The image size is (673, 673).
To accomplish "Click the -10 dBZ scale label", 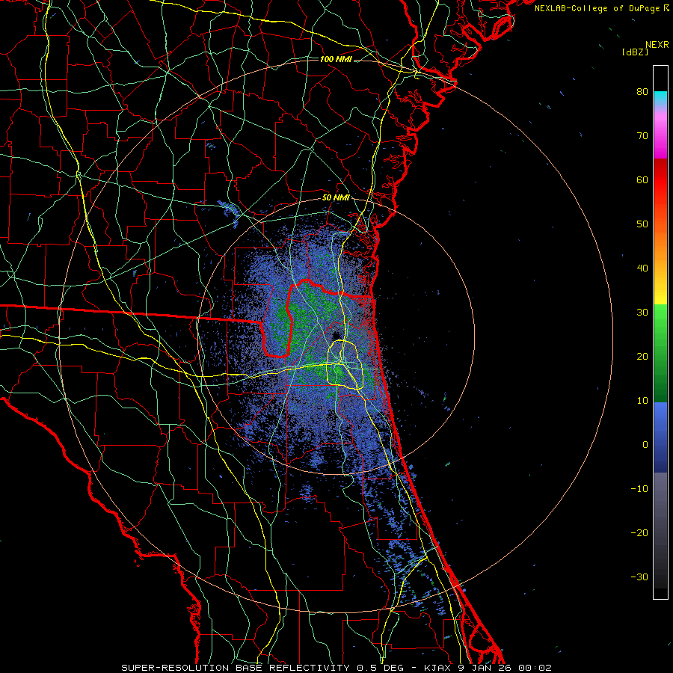I will 639,489.
